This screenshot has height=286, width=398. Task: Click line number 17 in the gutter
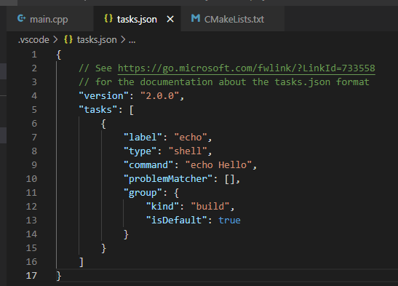(31, 276)
